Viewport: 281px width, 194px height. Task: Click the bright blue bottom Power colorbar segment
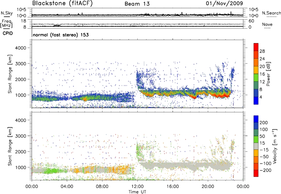click(x=256, y=101)
